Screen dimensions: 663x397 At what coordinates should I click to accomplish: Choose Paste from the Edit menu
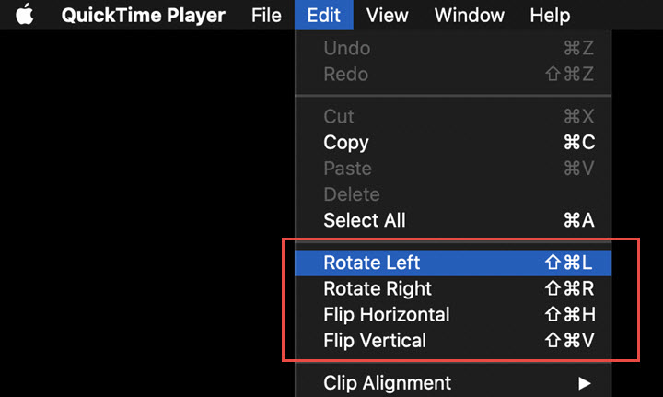348,169
